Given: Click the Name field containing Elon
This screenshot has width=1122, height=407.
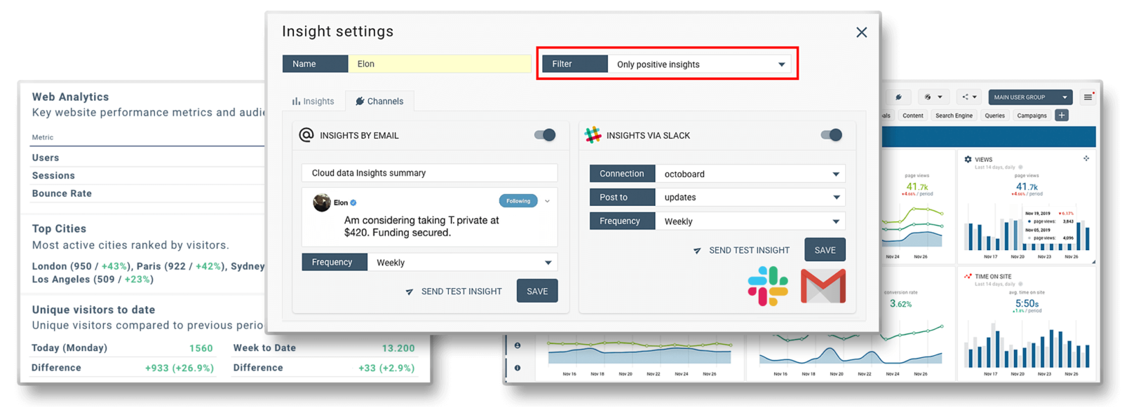Looking at the screenshot, I should (440, 64).
